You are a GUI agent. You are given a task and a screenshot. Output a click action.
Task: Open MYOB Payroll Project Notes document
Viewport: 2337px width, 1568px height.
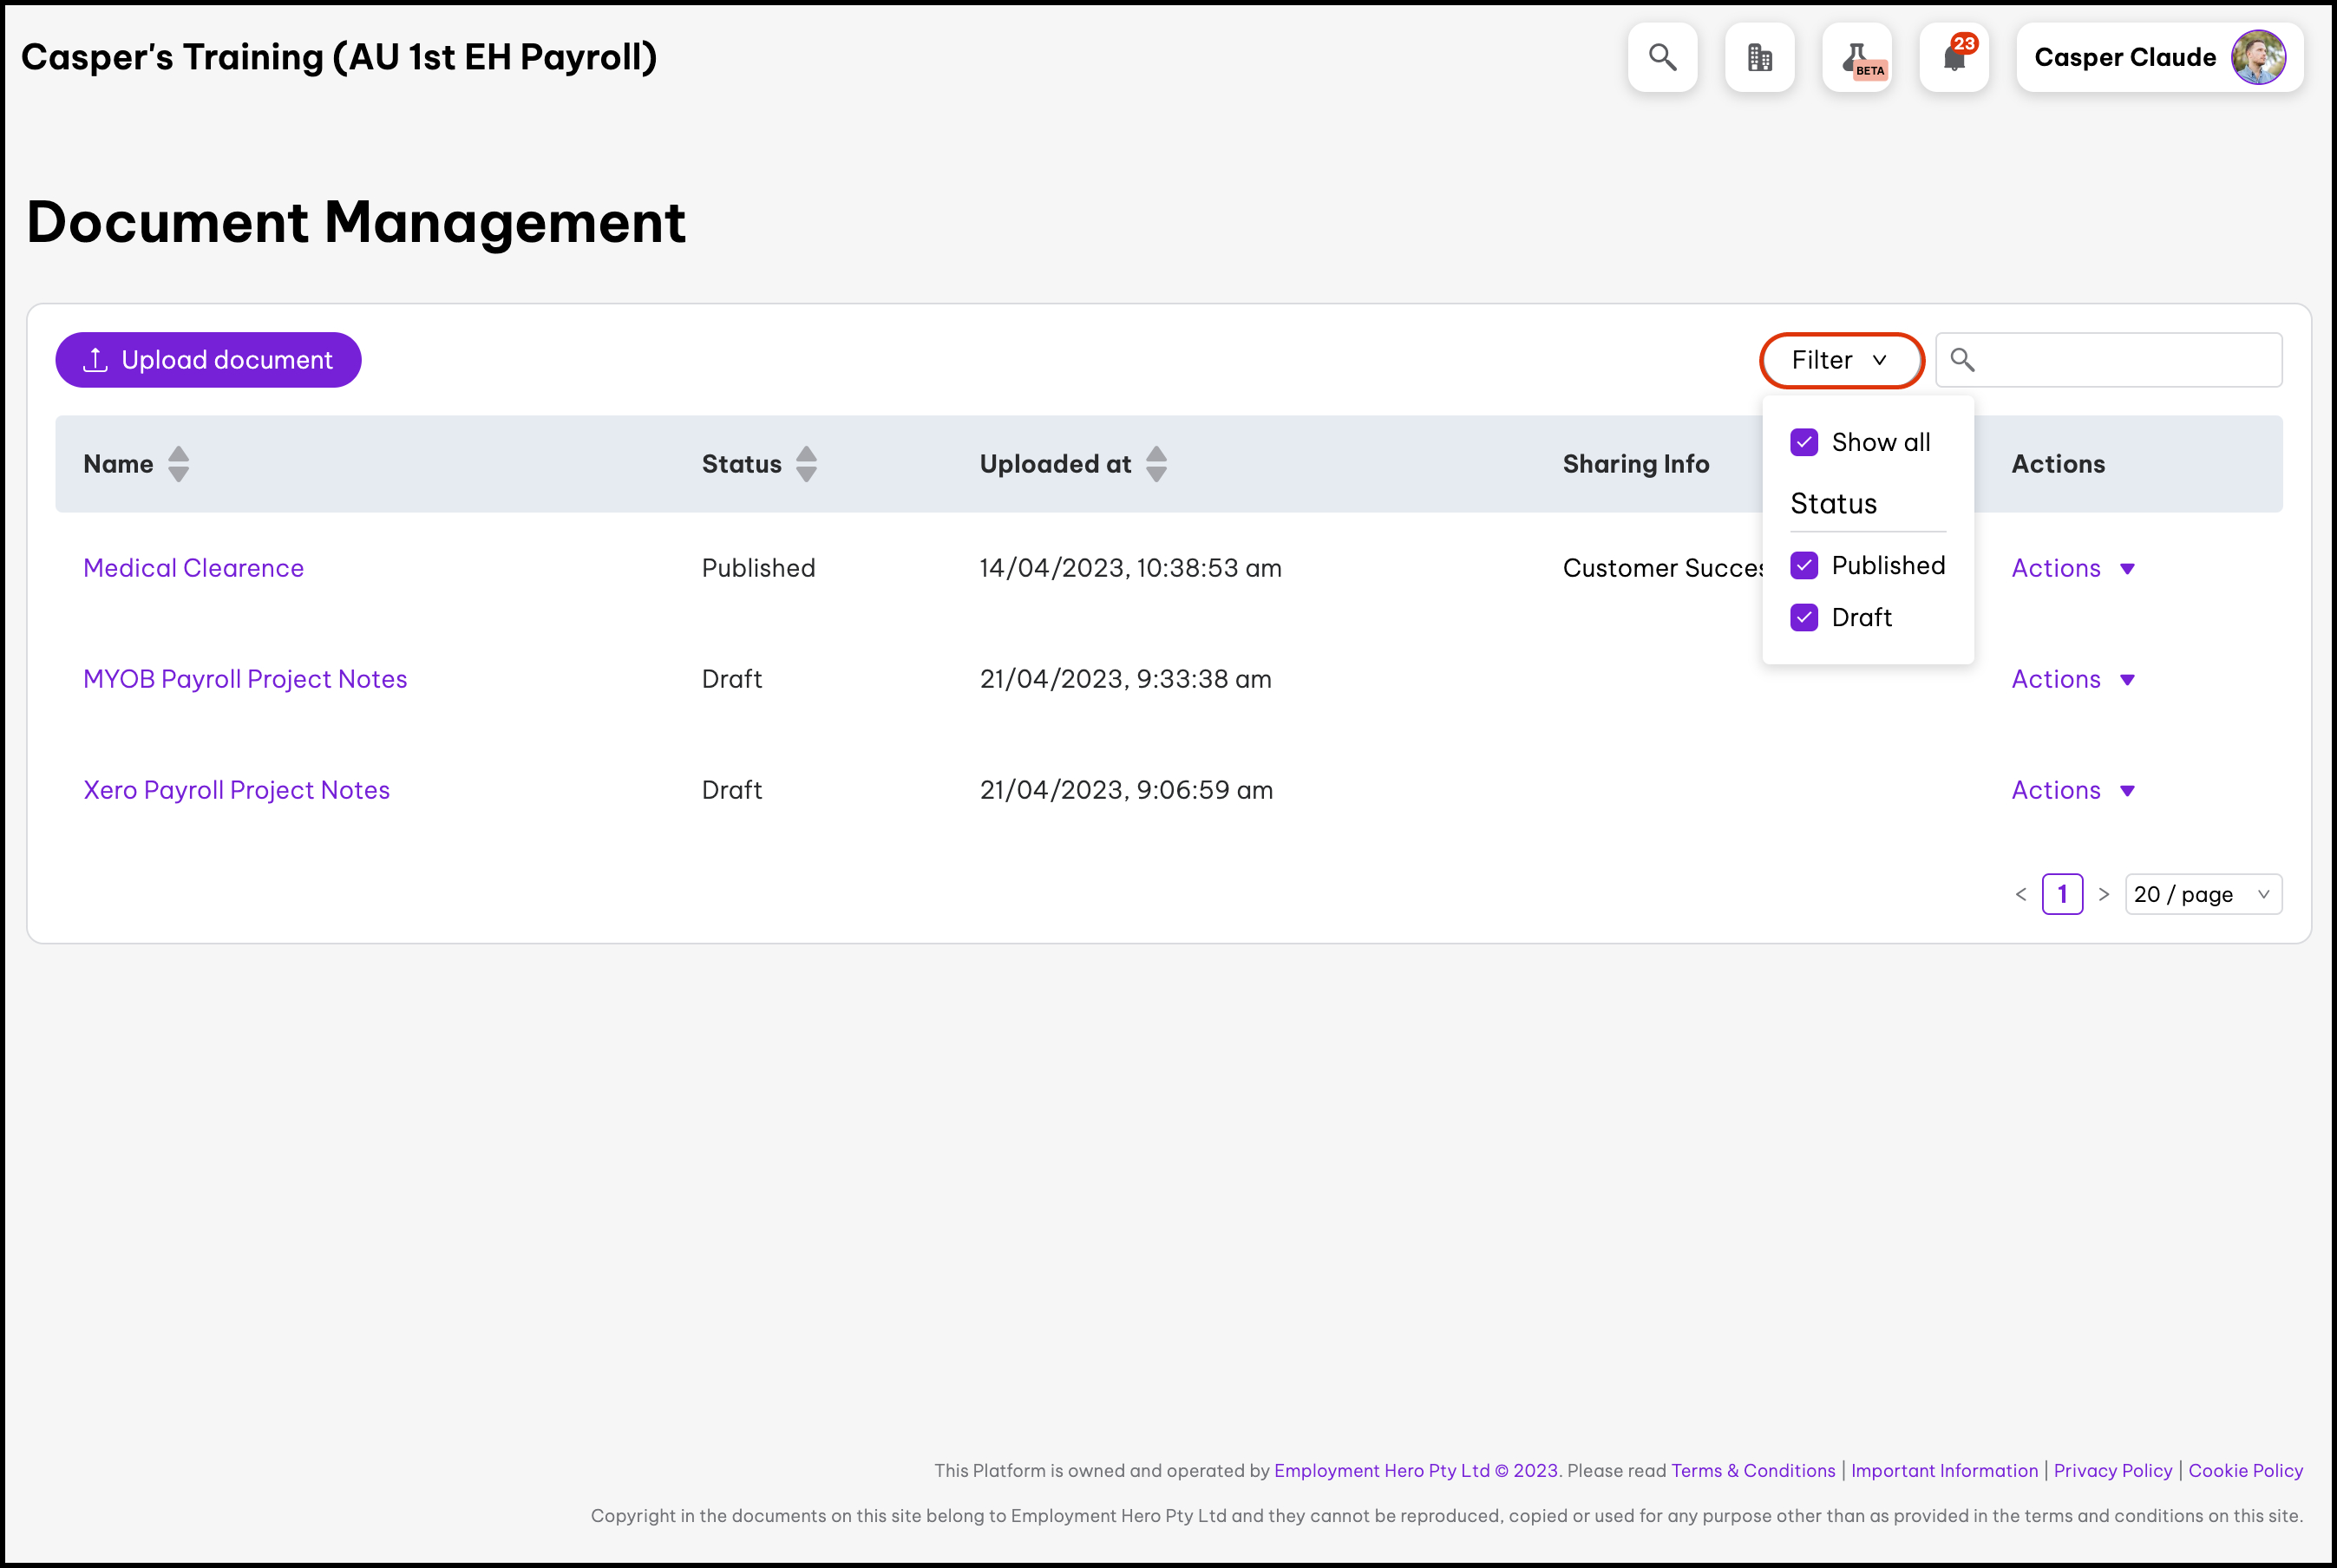245,679
